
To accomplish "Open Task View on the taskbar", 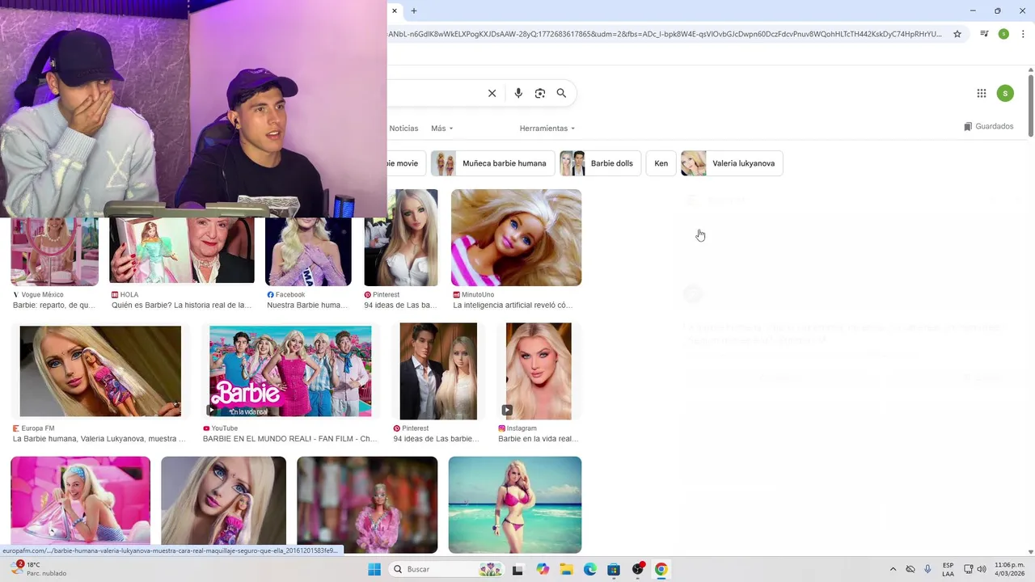I will 517,569.
